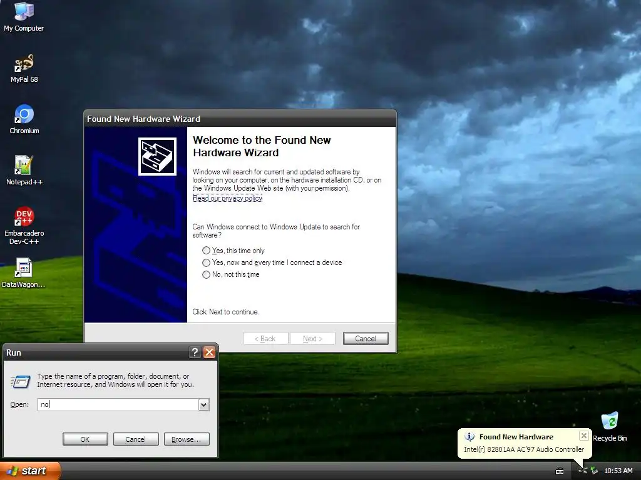Select the Embarcadero Dev-C++ shortcut
This screenshot has height=480, width=641.
pos(24,226)
